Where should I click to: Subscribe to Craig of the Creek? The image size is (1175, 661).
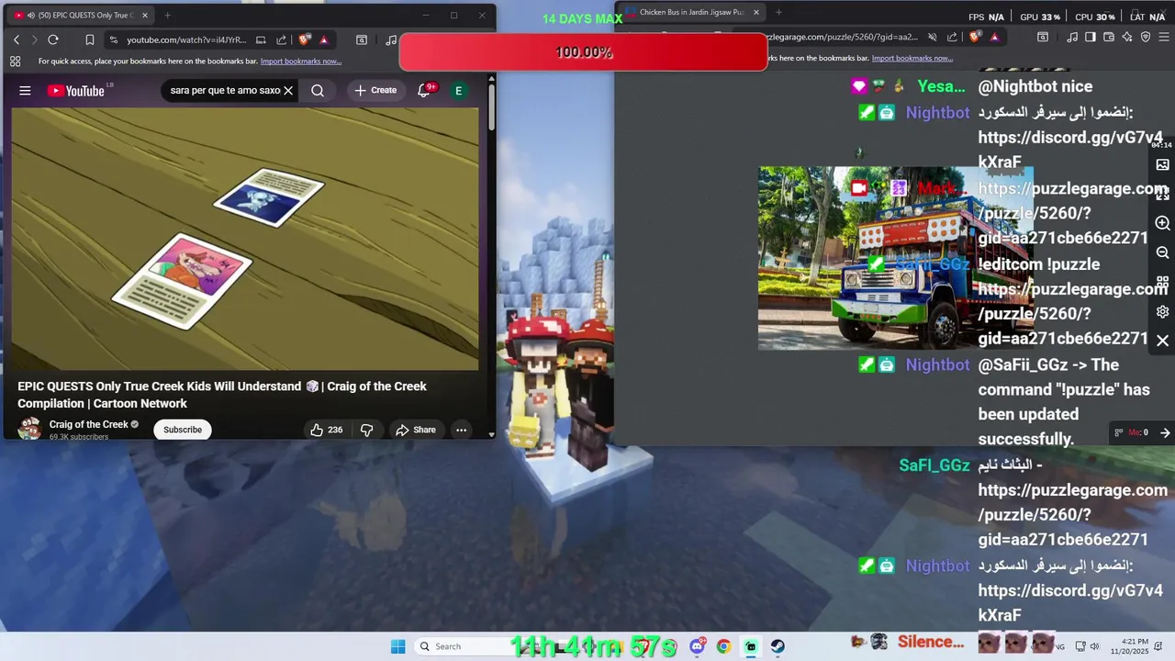183,430
